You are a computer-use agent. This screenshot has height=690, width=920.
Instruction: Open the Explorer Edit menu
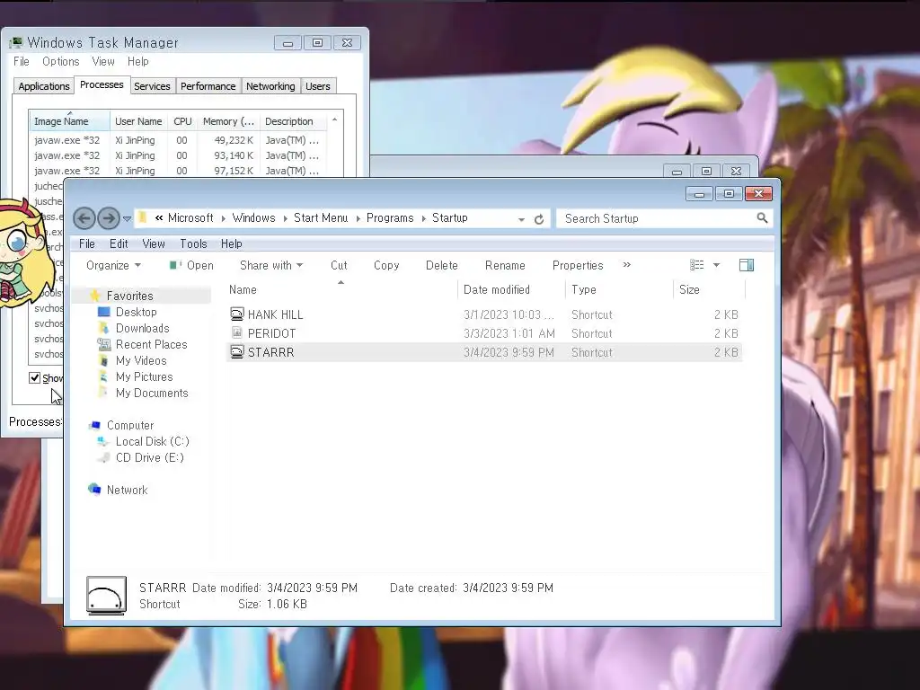pyautogui.click(x=119, y=243)
